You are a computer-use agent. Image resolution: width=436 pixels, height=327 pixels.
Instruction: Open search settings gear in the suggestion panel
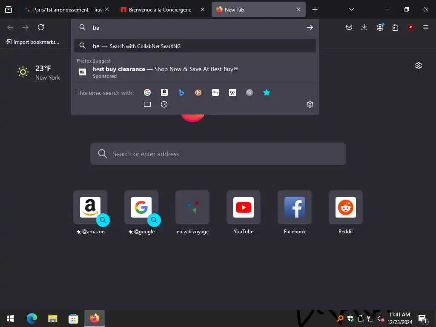310,104
